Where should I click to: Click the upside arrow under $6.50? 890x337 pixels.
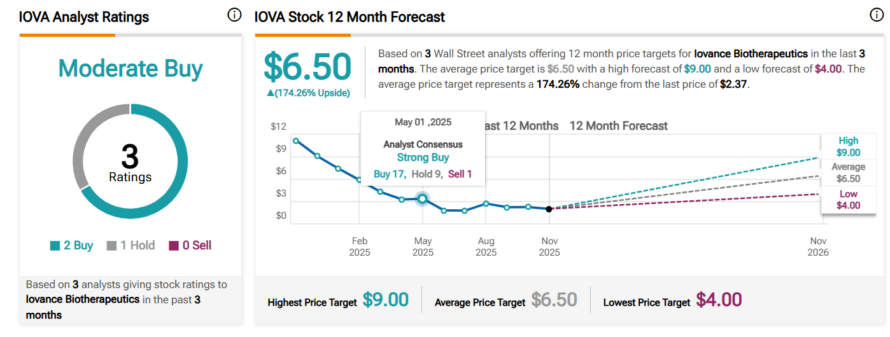point(271,93)
